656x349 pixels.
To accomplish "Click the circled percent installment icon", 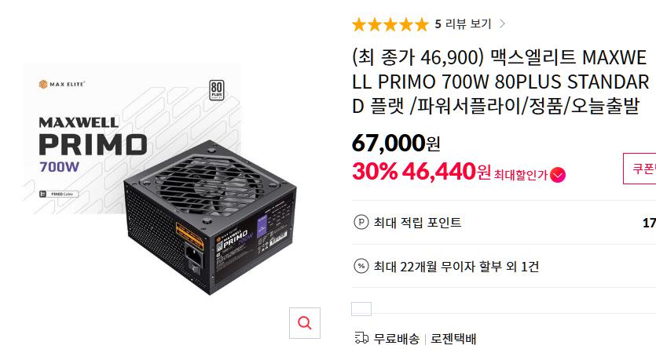I will tap(361, 266).
